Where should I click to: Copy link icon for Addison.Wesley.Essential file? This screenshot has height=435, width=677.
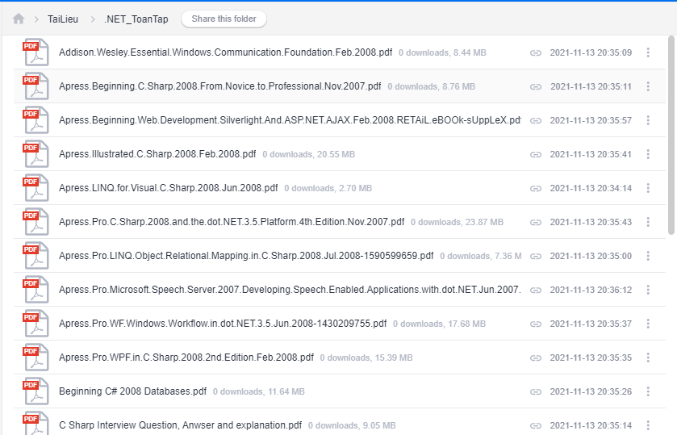536,52
